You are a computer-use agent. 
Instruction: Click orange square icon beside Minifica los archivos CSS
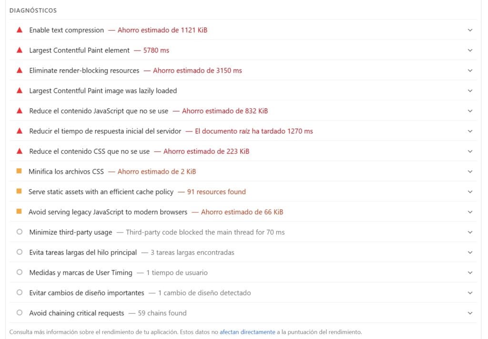19,171
